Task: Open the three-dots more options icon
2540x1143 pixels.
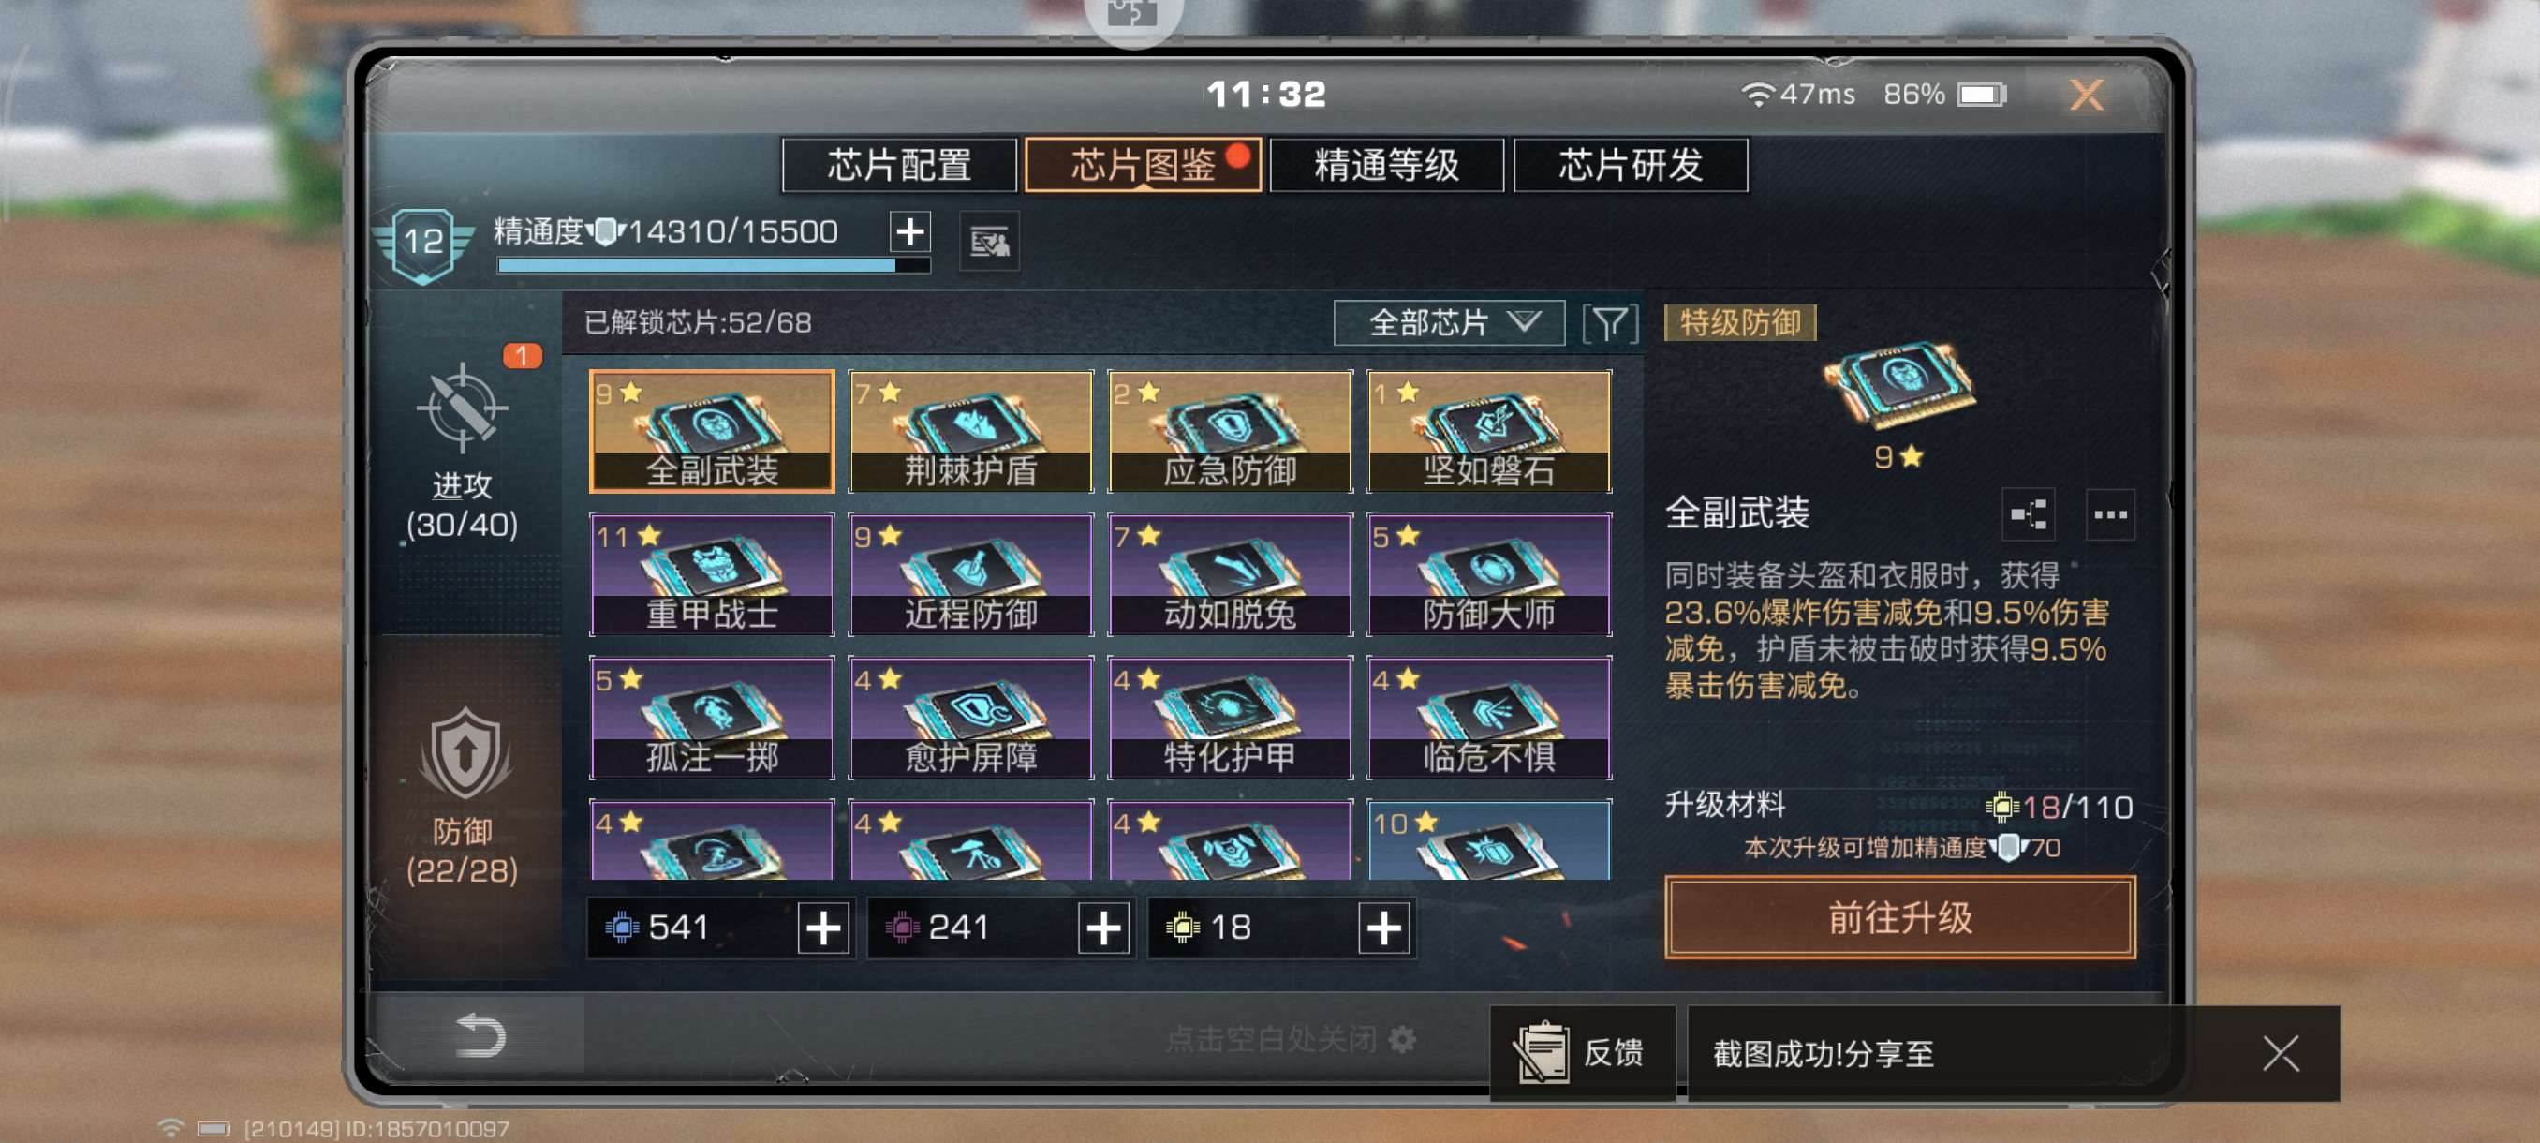Action: coord(2110,513)
